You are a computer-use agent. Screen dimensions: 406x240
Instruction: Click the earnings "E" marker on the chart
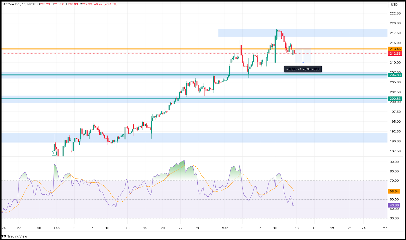(x=54, y=153)
